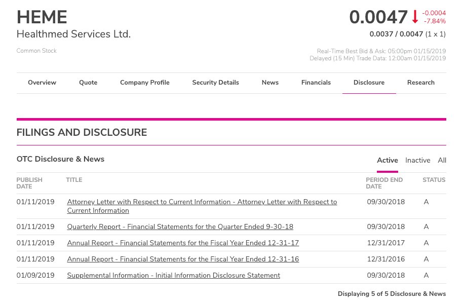Click the status A for Supplemental Information row
The image size is (465, 302).
[426, 275]
